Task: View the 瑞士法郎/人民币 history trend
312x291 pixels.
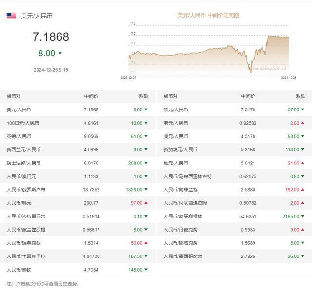Action: click(x=23, y=163)
